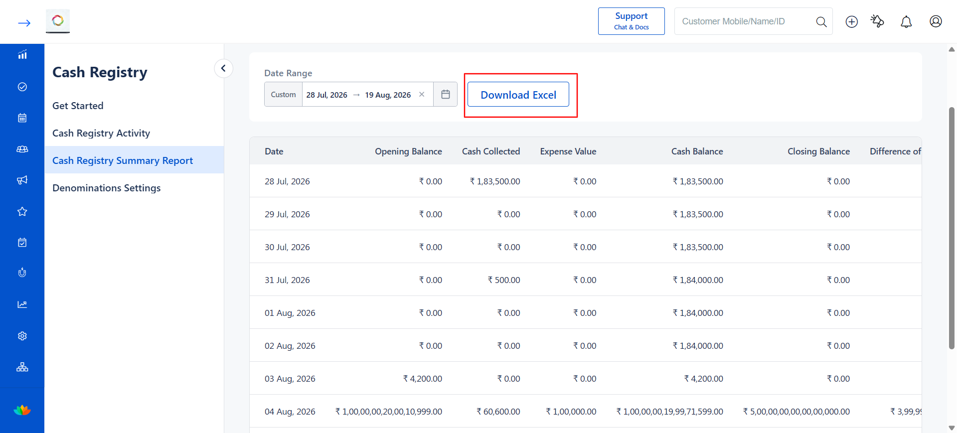Click the 04 Aug, 2026 row date

(x=290, y=412)
